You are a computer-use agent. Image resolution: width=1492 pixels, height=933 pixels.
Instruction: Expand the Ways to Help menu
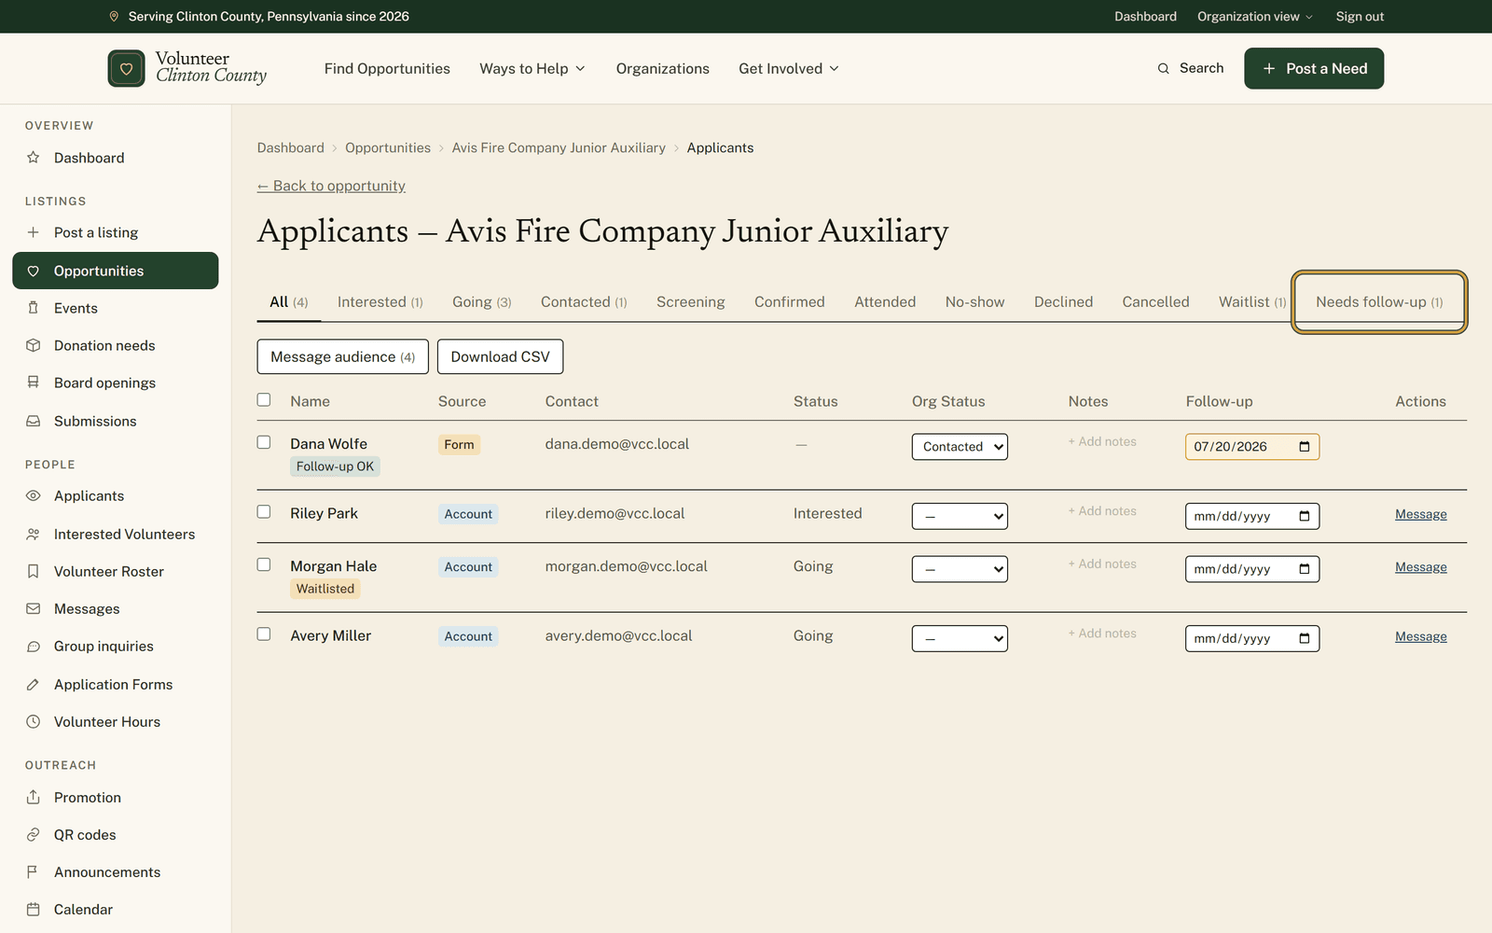[x=532, y=69]
